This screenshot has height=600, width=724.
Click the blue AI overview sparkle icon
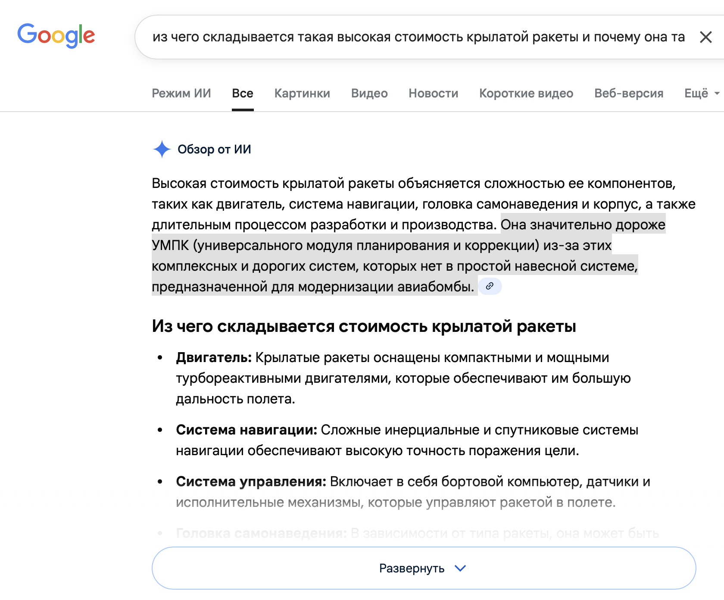click(x=162, y=149)
